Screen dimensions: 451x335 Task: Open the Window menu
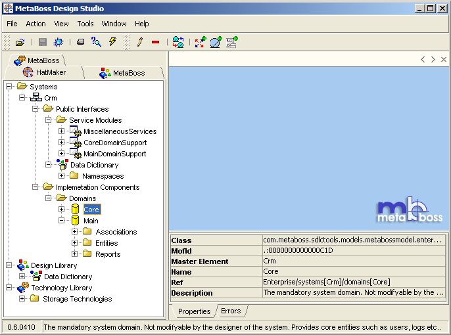point(114,24)
